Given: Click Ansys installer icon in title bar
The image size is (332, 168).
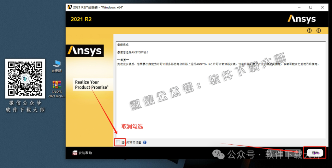Looking at the screenshot, I should [x=70, y=7].
